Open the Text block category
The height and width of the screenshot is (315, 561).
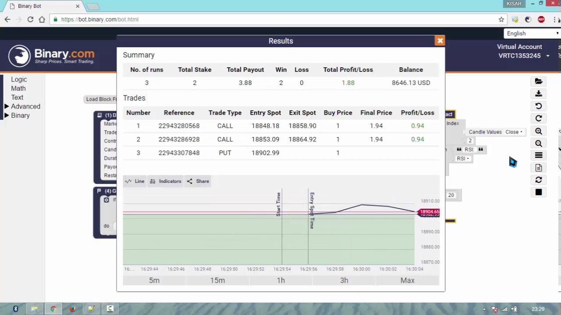17,97
